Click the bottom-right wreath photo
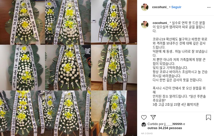Image resolution: width=214 pixels, height=136 pixels. coord(114,113)
